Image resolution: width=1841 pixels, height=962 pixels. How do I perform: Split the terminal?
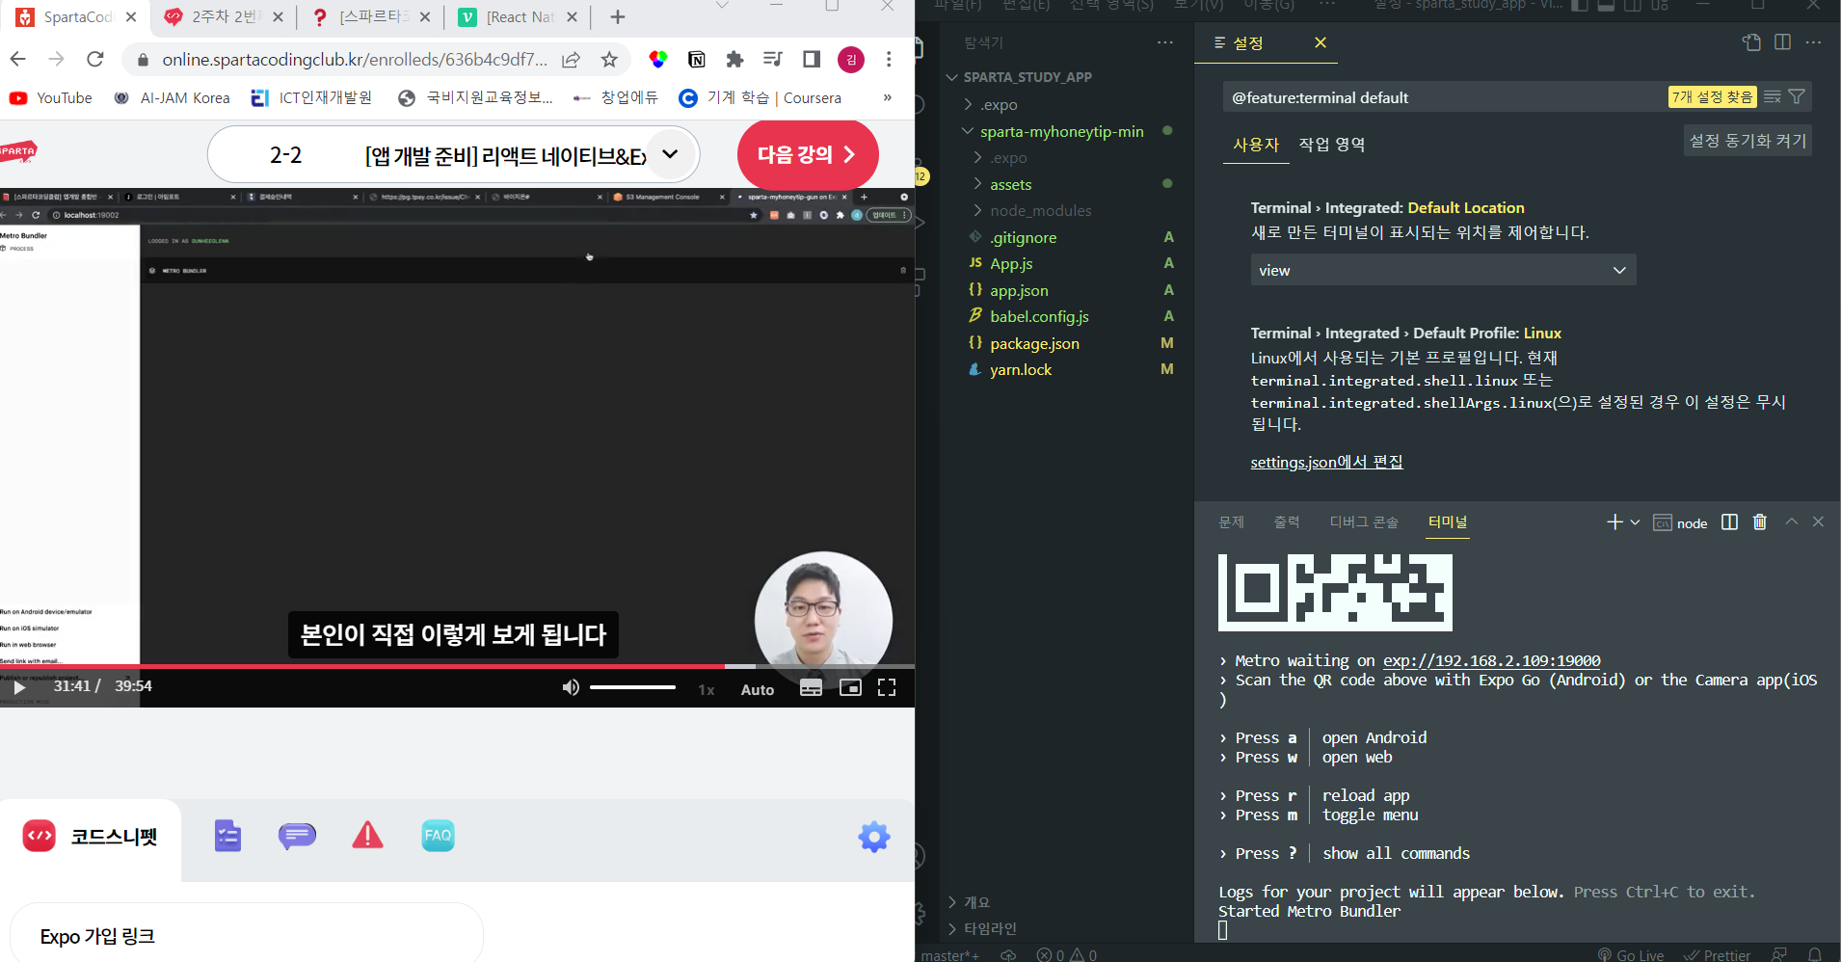click(1729, 521)
